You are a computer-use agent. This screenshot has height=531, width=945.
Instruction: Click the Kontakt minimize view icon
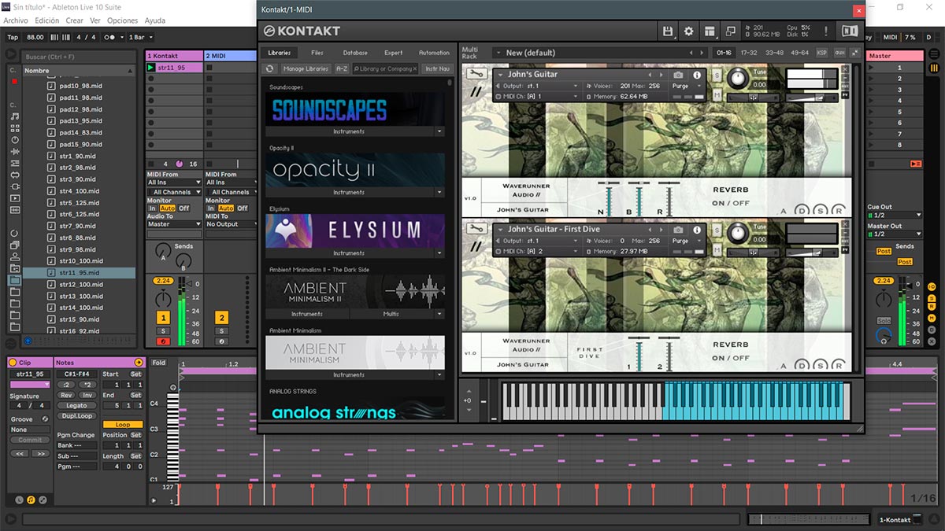click(731, 31)
